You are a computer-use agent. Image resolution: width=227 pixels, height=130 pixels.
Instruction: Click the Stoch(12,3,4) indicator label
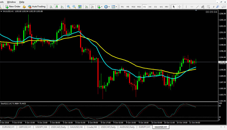pos(13,103)
